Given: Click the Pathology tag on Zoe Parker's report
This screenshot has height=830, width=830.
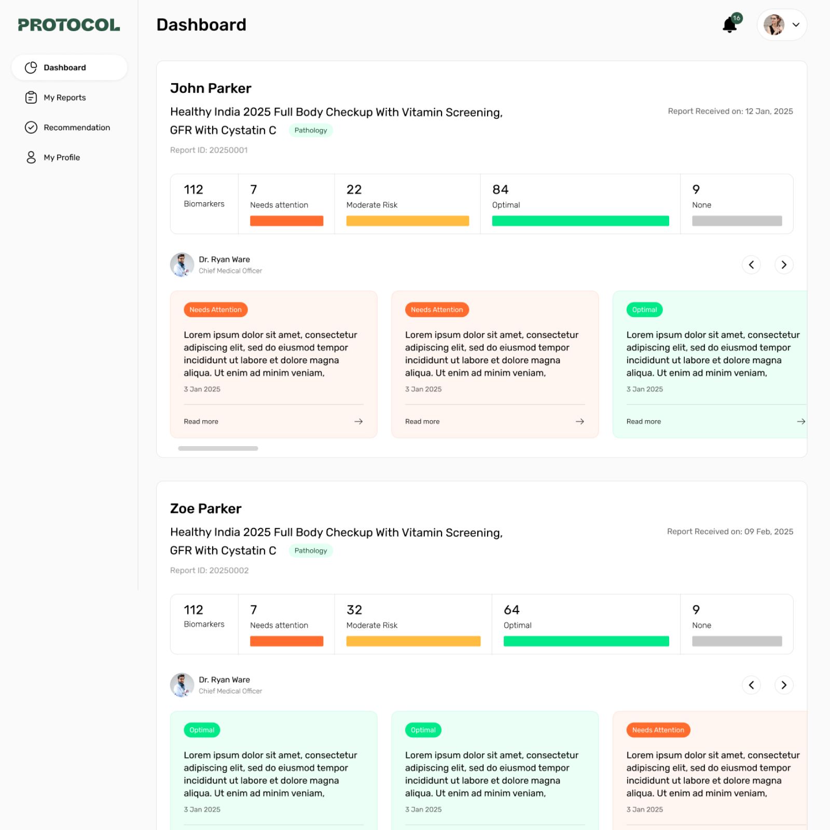Looking at the screenshot, I should click(311, 550).
